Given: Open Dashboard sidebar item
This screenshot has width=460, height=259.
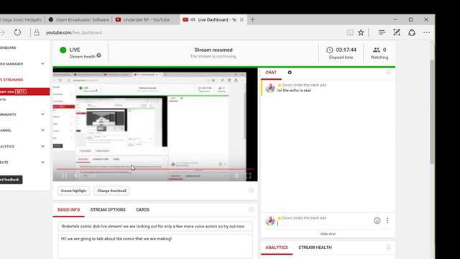Looking at the screenshot, I should point(8,47).
